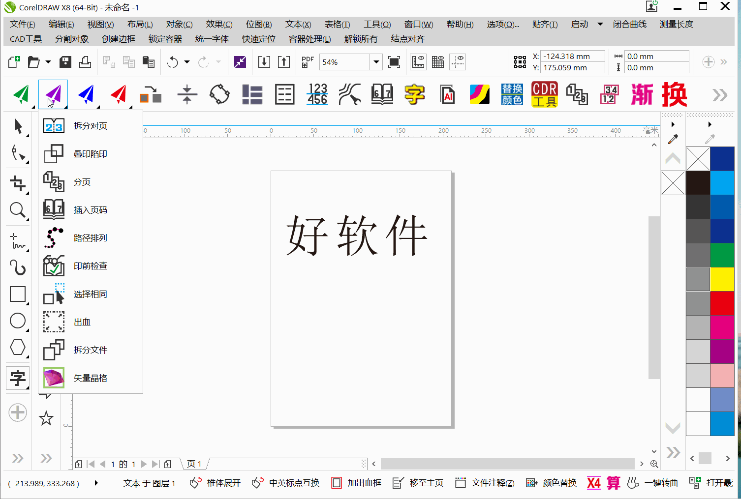
Task: Select the Zoom magnifier tool
Action: coord(18,210)
